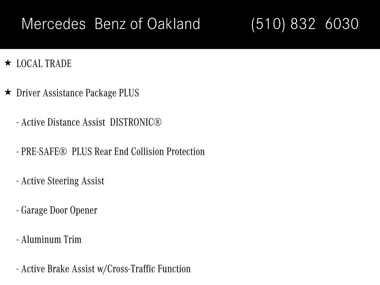Click the Mercedes Benz of Oakland title
The image size is (380, 285).
(x=111, y=24)
